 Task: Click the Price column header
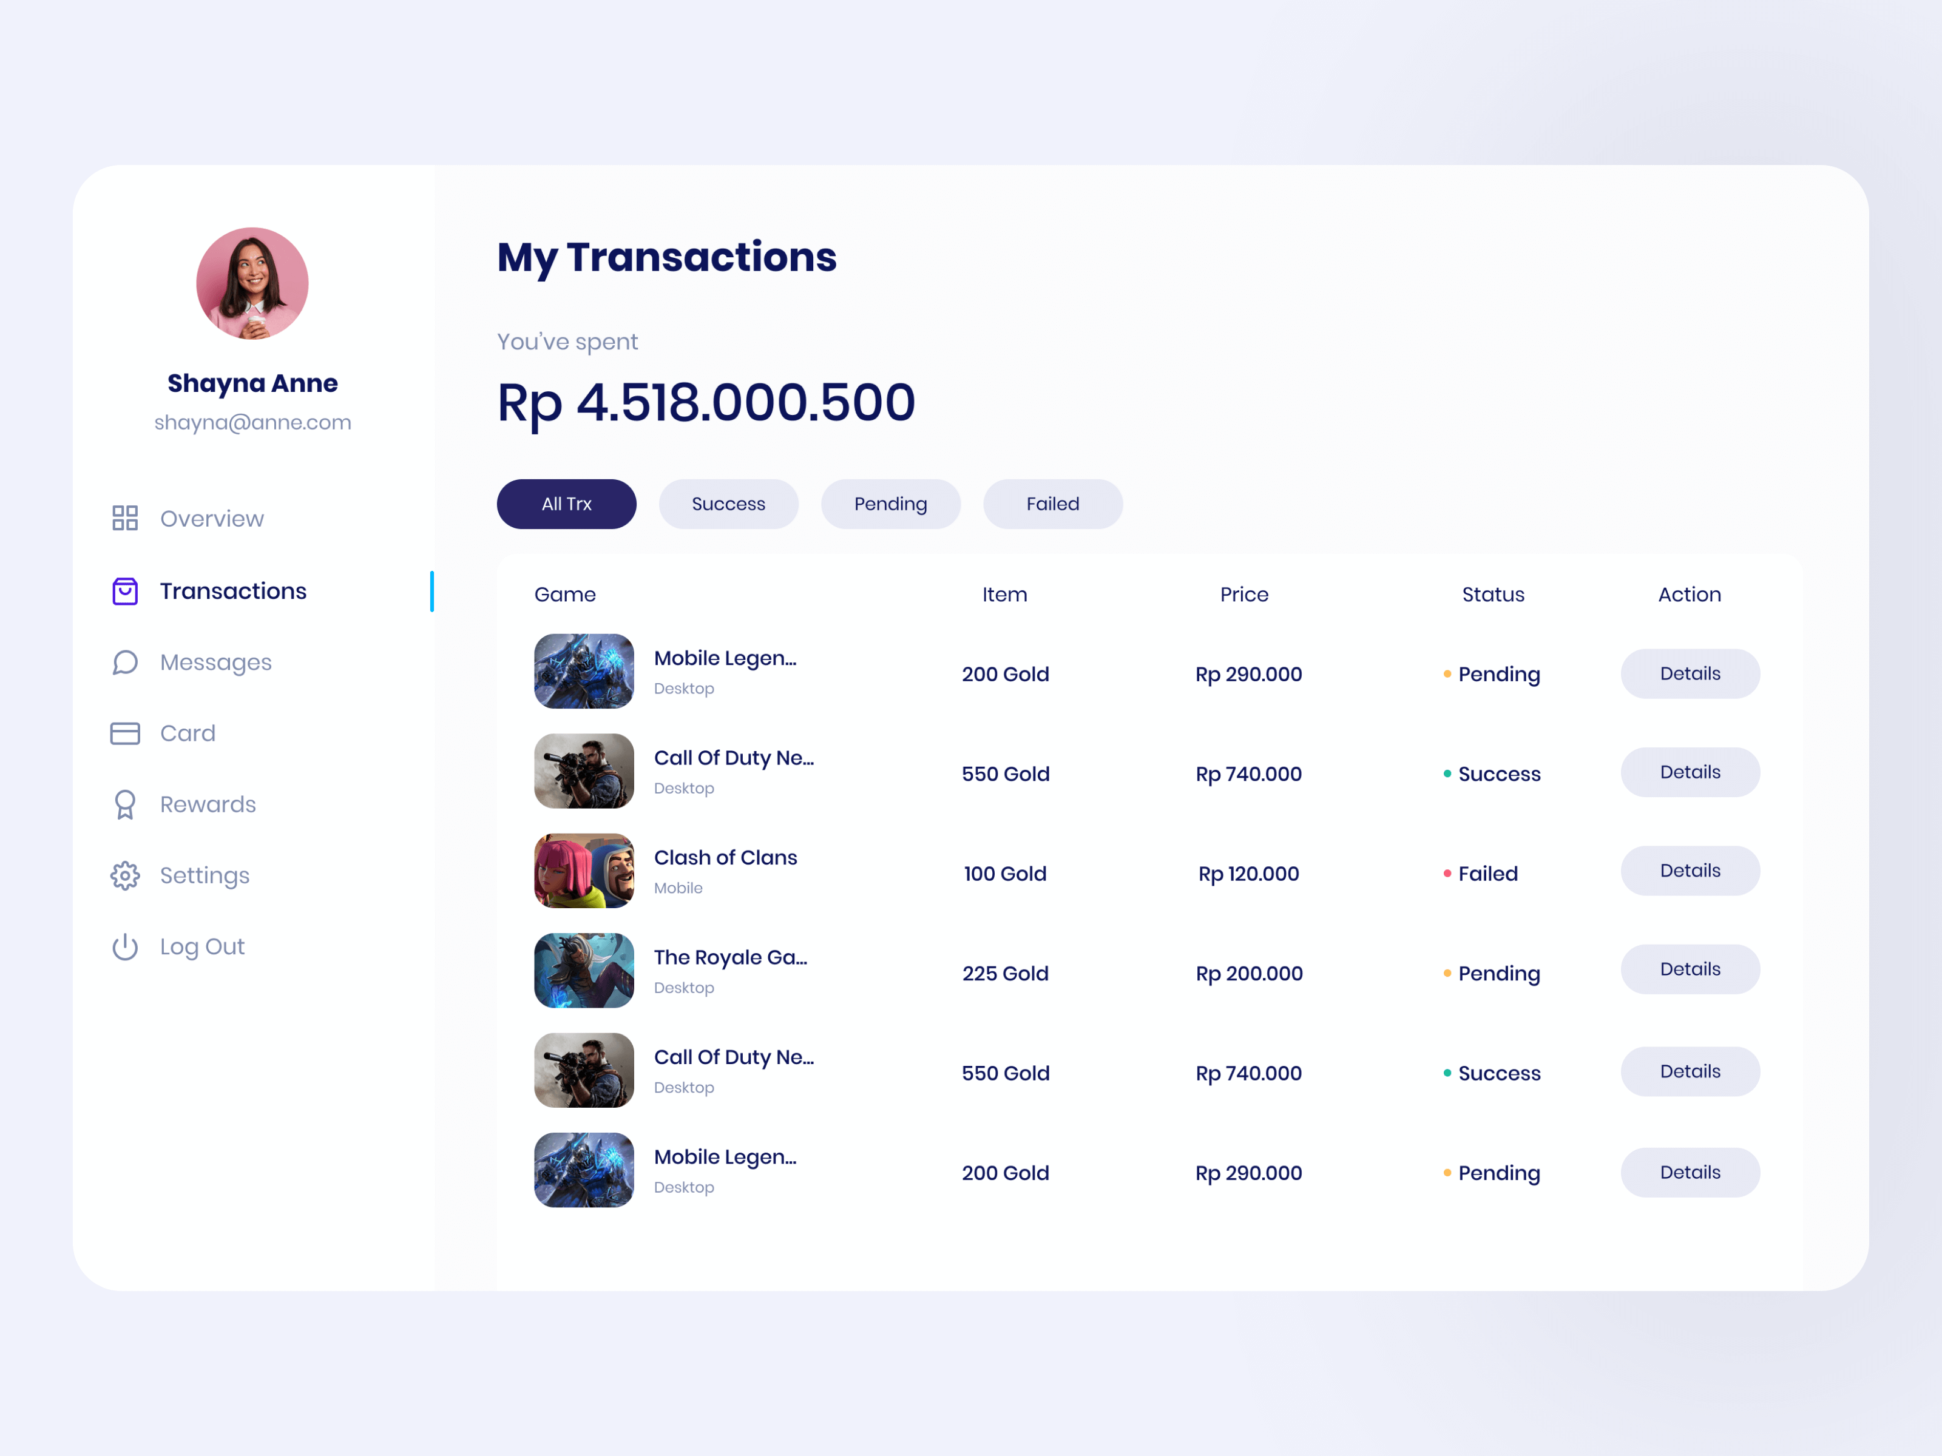pyautogui.click(x=1244, y=595)
